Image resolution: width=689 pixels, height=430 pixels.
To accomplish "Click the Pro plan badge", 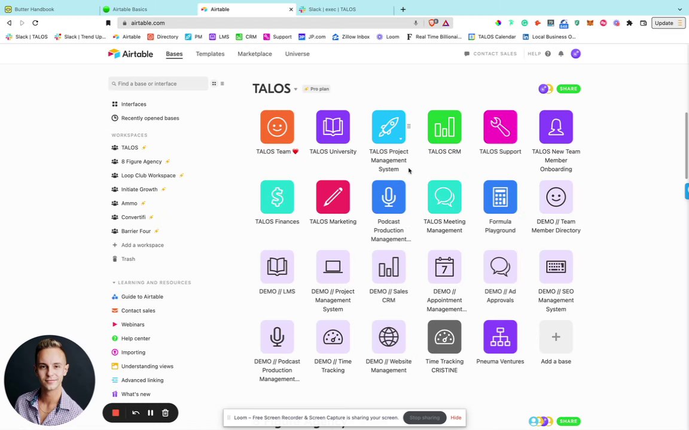I will [x=316, y=88].
